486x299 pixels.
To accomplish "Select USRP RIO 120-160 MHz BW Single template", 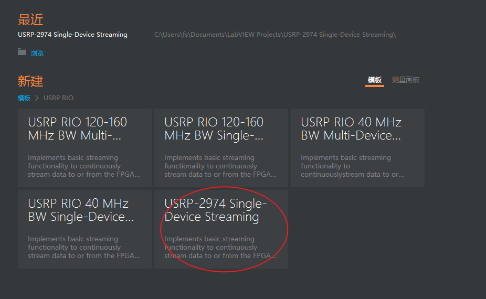I will [221, 148].
